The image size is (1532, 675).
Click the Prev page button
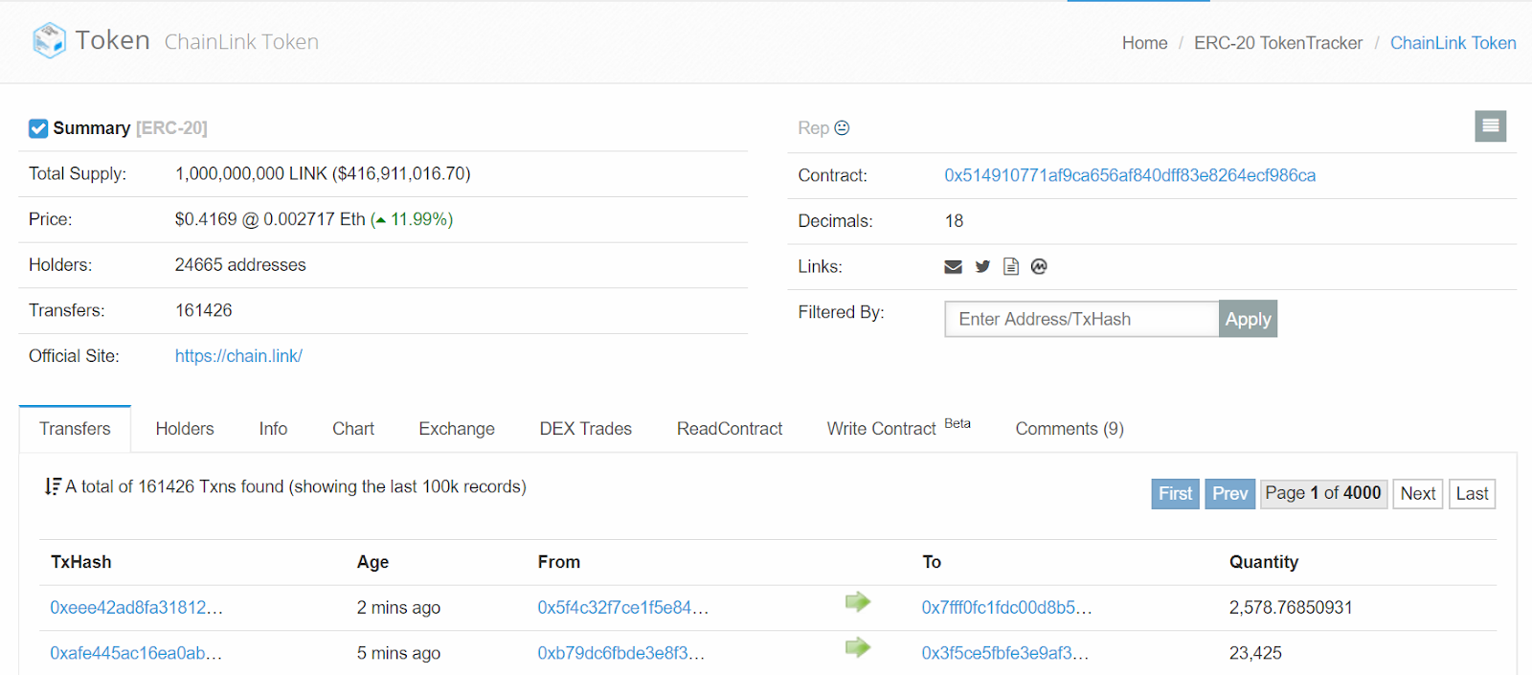[x=1229, y=493]
